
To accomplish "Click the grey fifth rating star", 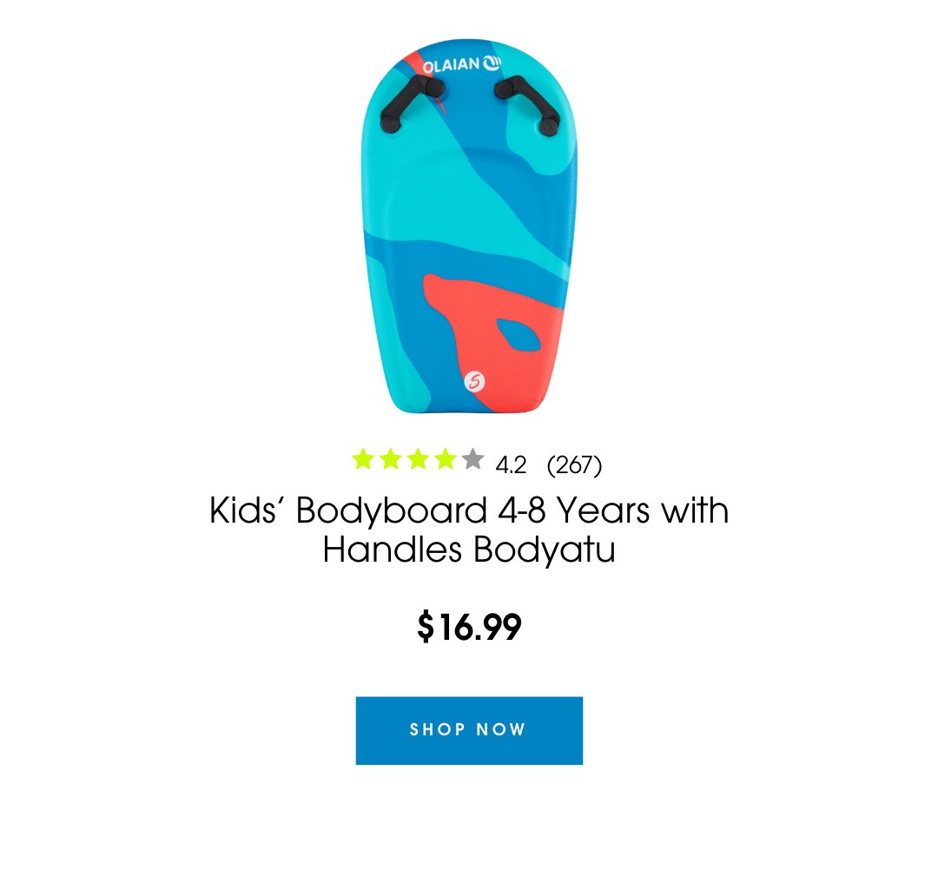I will point(472,459).
